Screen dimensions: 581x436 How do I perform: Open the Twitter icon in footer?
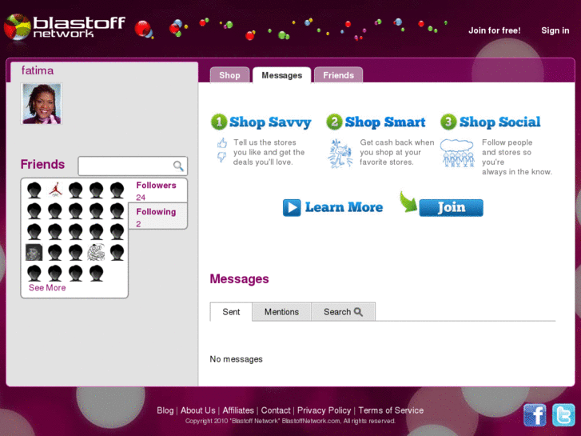563,415
